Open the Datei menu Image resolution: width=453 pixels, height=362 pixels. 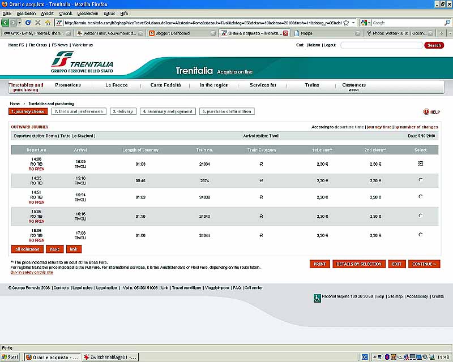pos(7,13)
